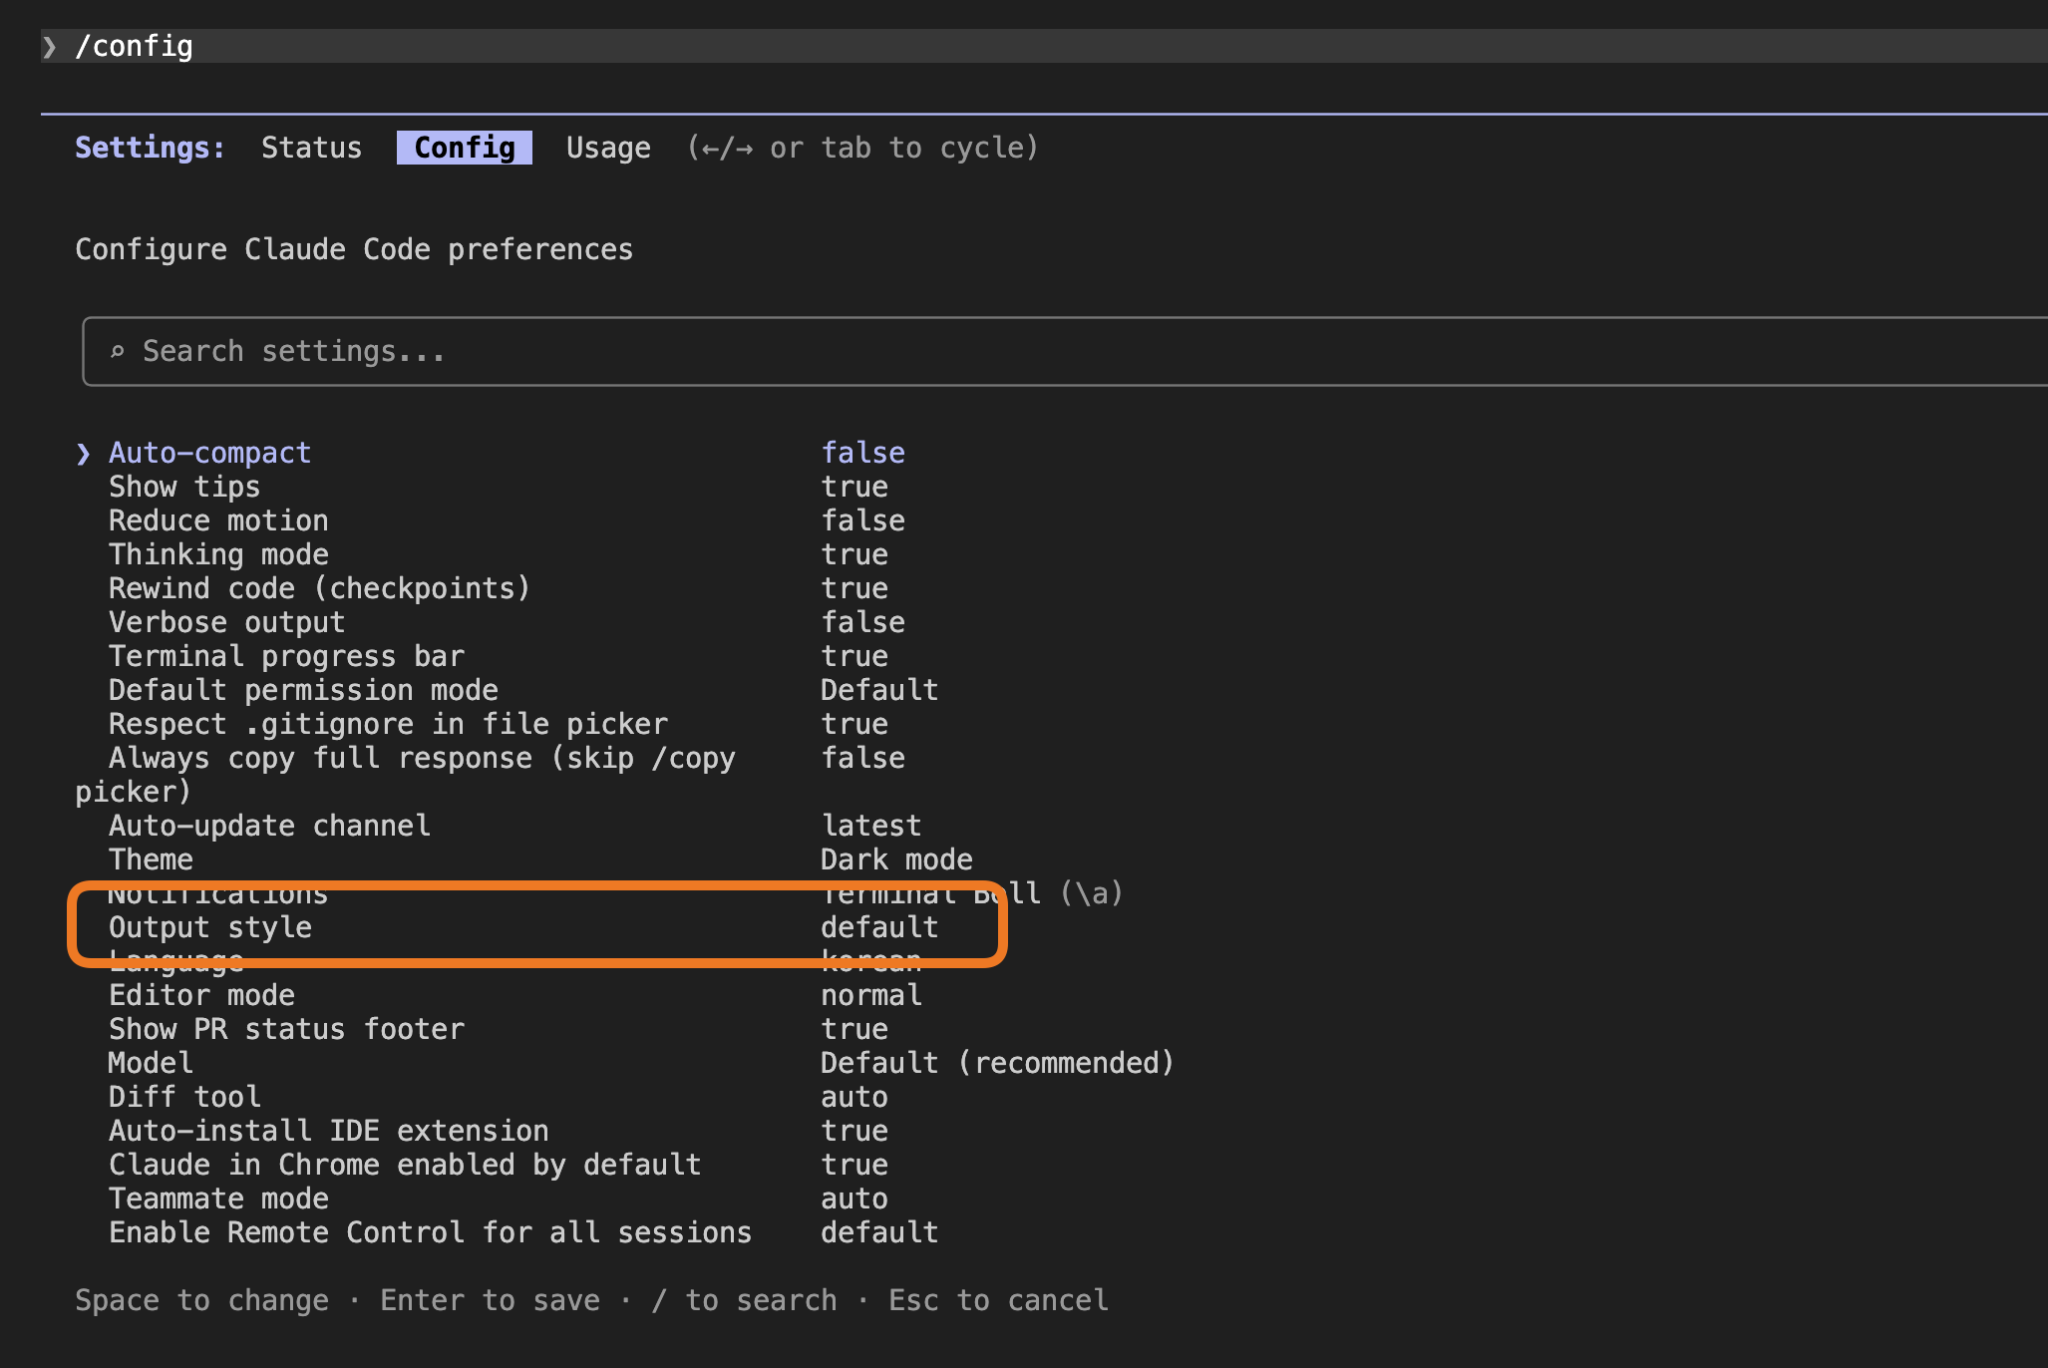Open the Theme Dark mode option
Viewport: 2048px width, 1368px height.
point(896,859)
